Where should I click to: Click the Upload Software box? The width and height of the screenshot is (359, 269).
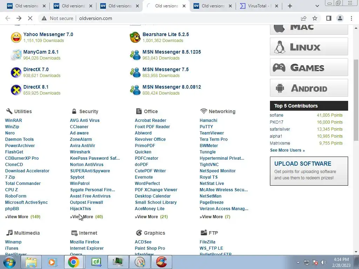coord(309,171)
